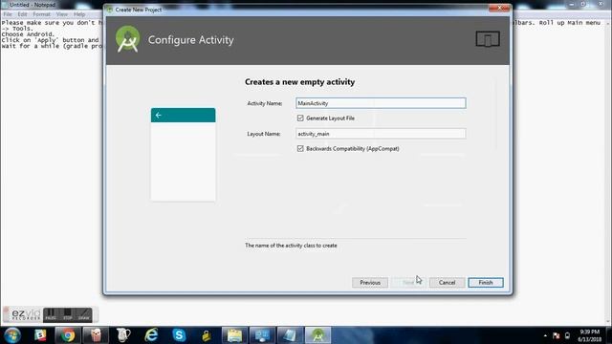Click ezvid recorder Pause button
Viewport: 612px width, 344px height.
(x=51, y=314)
